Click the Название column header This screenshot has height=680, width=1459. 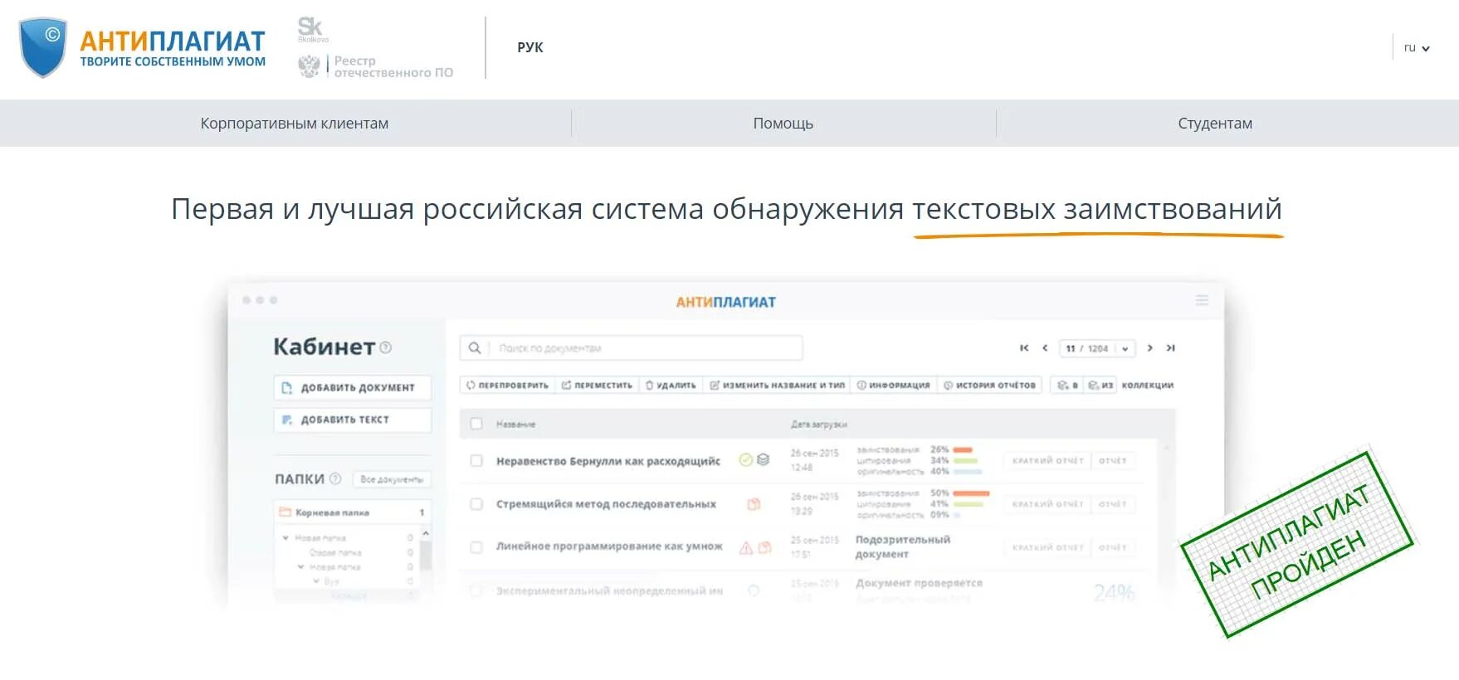click(515, 424)
